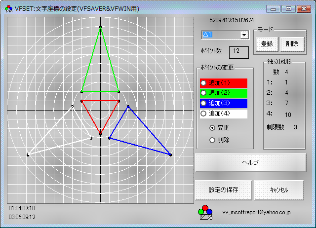Click the email vv_msoftreport@yahoo.co.jp
The image size is (316, 228).
tap(257, 213)
